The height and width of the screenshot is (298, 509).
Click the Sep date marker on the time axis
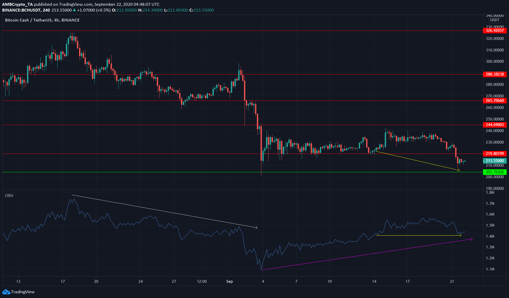point(230,281)
